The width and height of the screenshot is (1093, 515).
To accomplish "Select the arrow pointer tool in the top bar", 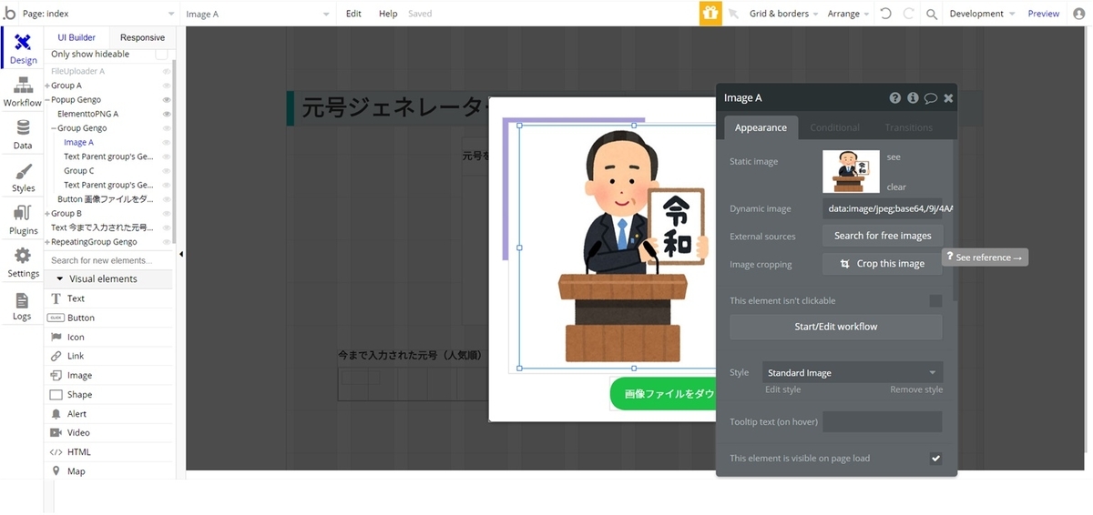I will point(733,14).
